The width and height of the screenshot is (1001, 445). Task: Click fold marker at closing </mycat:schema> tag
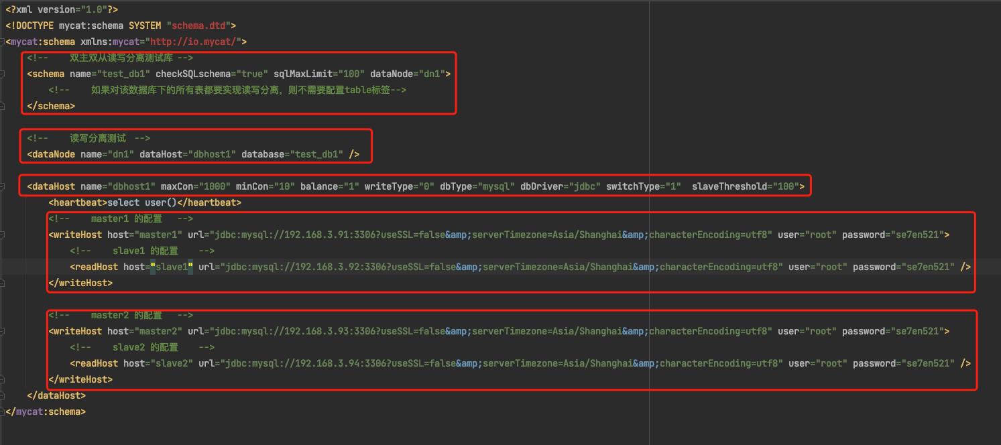(x=3, y=411)
